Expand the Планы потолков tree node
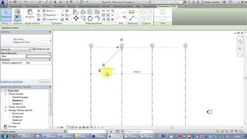This screenshot has width=247, height=139. (x=5, y=107)
